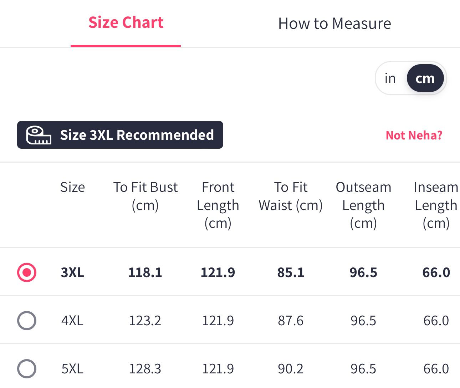Open the Size Chart tab
The width and height of the screenshot is (460, 388).
click(x=126, y=23)
